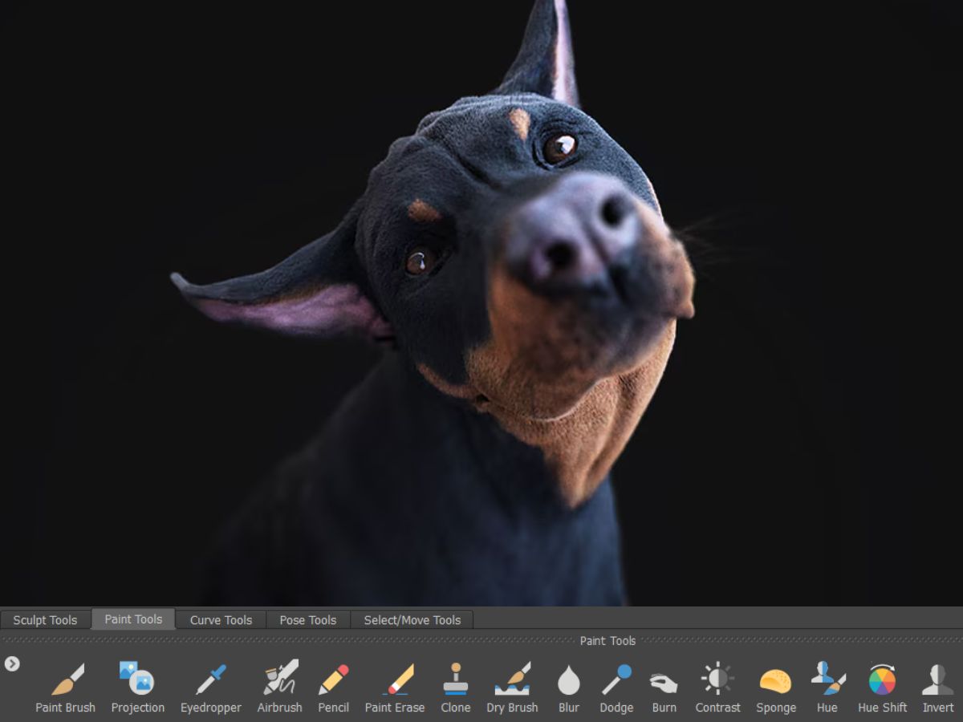963x722 pixels.
Task: Expand the tool tray arrow button
Action: point(12,663)
